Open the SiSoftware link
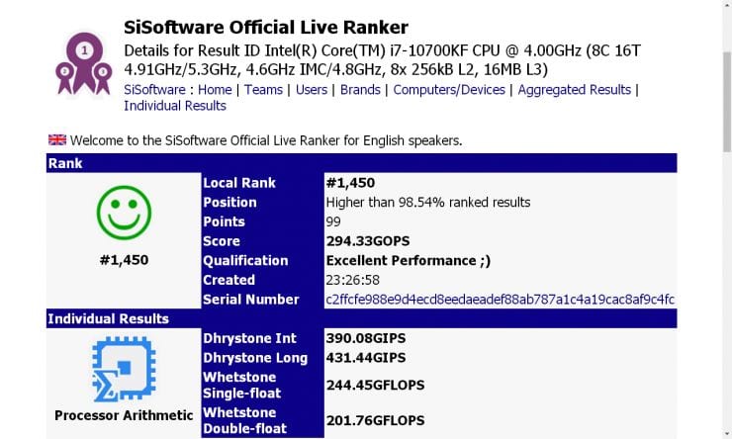 154,90
